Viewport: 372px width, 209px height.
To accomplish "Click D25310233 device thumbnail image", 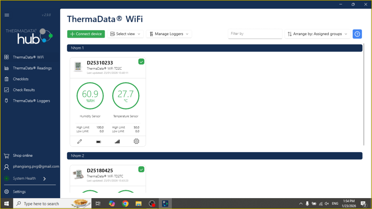I will pos(78,67).
